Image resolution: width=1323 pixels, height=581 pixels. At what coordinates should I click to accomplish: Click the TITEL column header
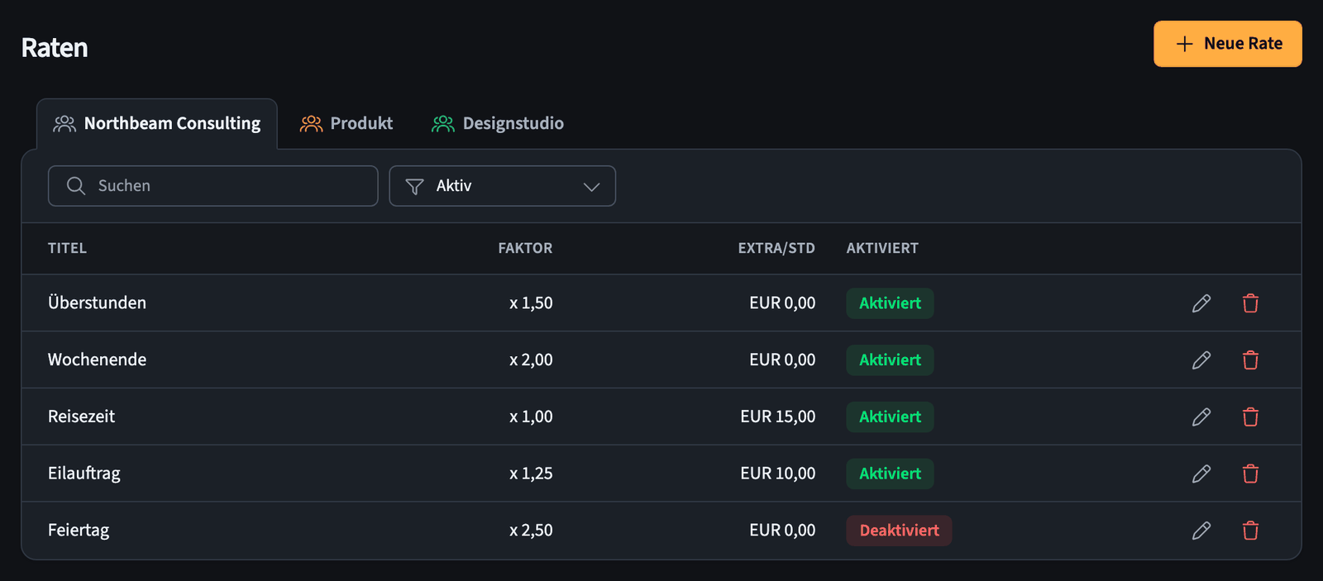67,248
